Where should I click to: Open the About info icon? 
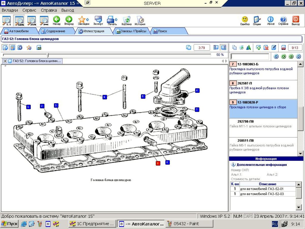tap(271, 21)
